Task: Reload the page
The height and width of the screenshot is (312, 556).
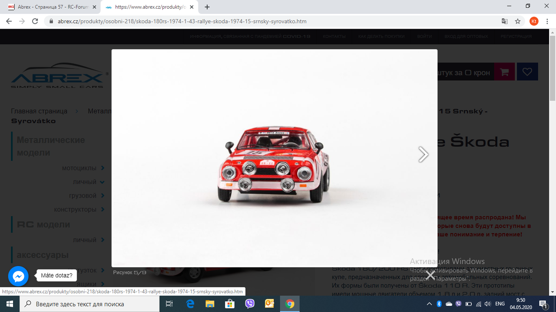Action: 35,21
